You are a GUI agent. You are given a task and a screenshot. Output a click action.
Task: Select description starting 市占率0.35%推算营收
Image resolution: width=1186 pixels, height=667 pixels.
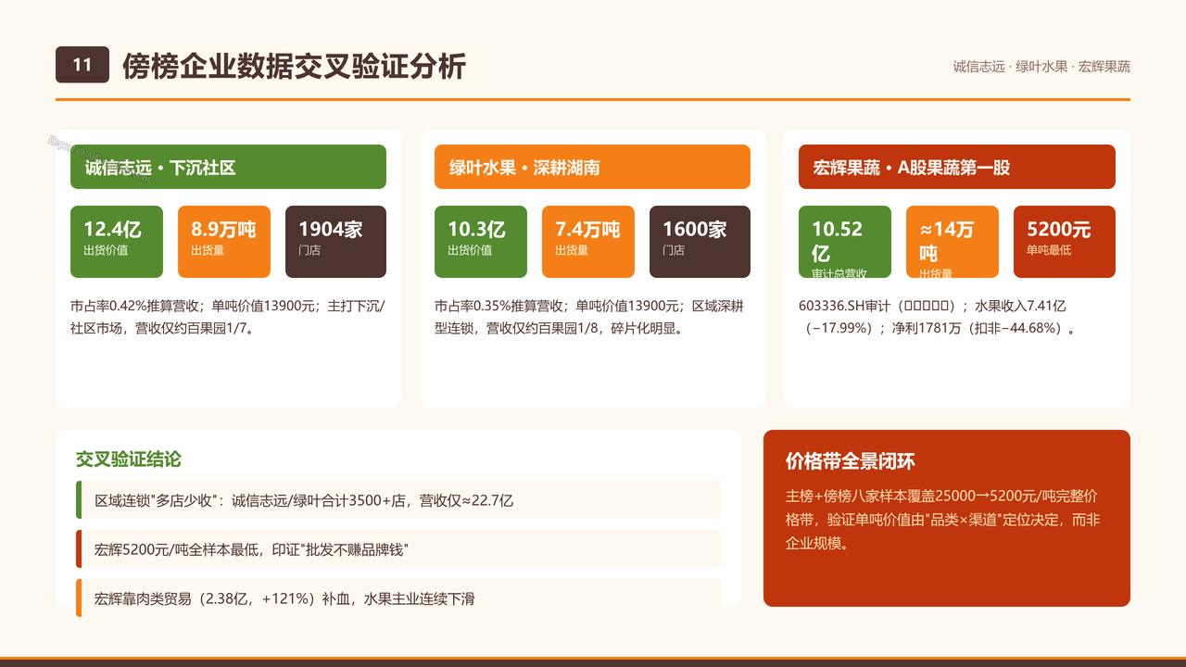coord(589,317)
